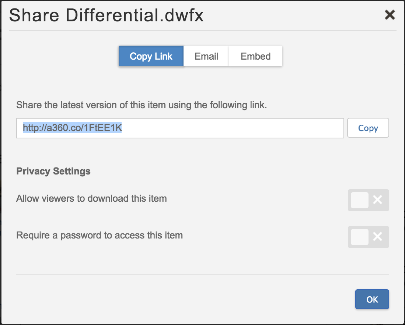Image resolution: width=405 pixels, height=325 pixels.
Task: Click the divider line above the OK button
Action: [202, 274]
